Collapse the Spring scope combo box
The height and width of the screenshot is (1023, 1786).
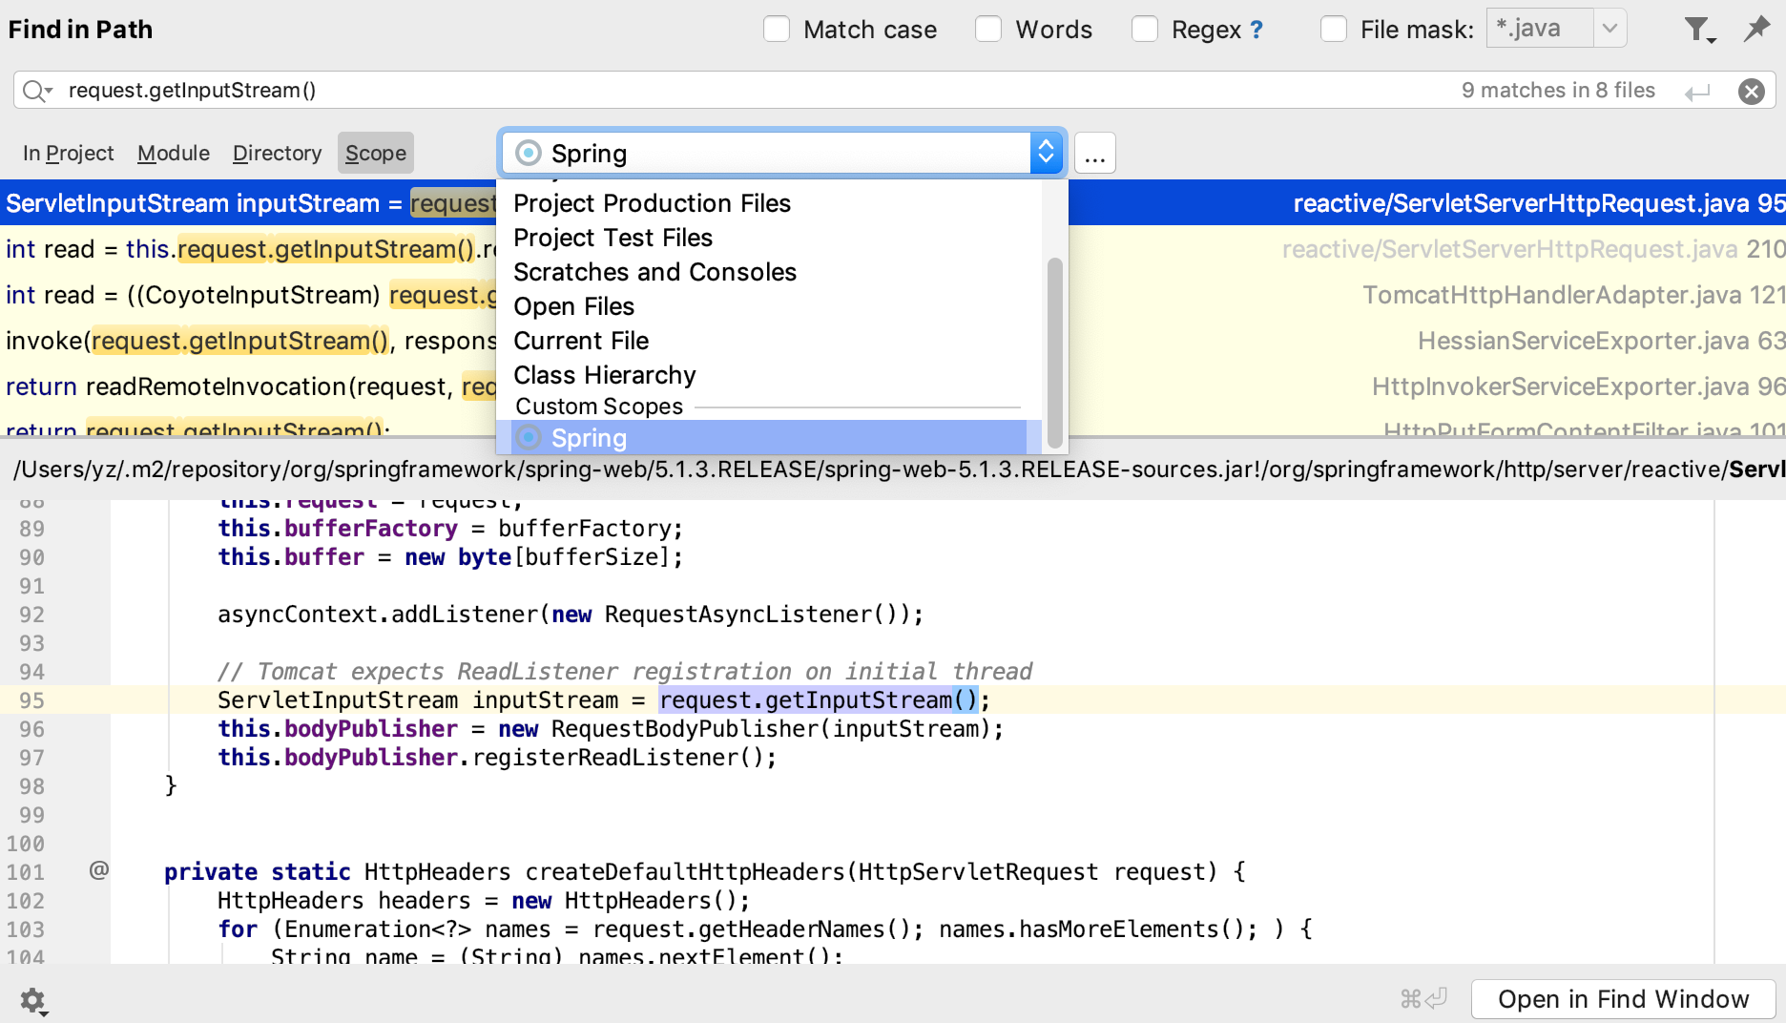point(1046,153)
